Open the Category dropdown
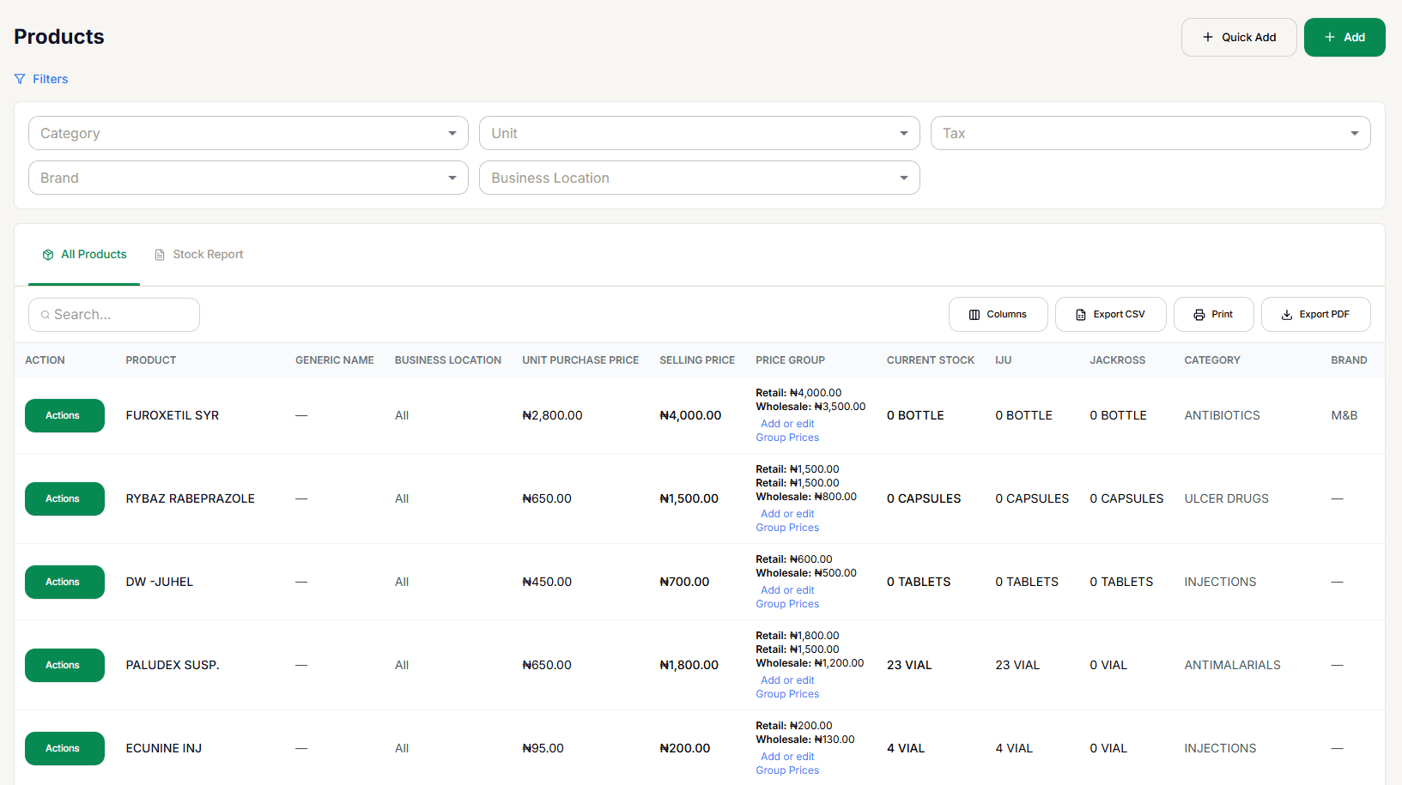The image size is (1402, 785). (248, 133)
